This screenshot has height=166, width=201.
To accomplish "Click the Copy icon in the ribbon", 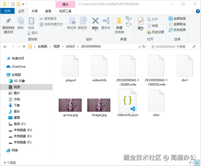I will pyautogui.click(x=20, y=21).
